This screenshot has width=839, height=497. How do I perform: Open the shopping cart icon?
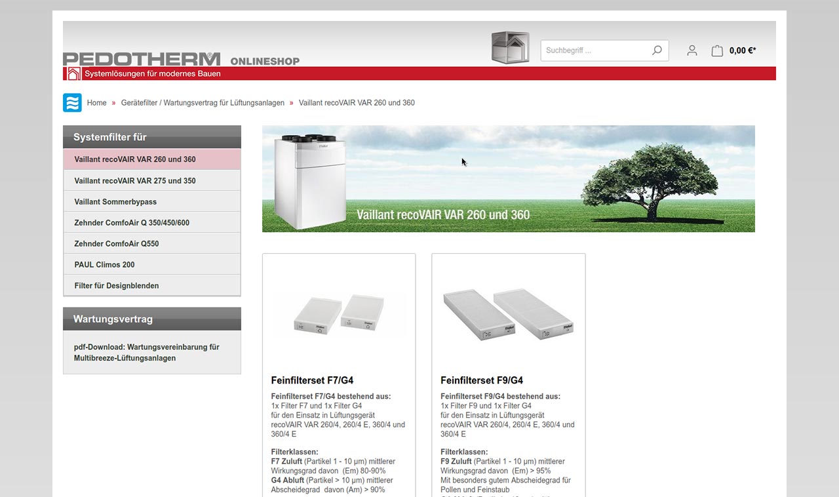click(x=717, y=50)
